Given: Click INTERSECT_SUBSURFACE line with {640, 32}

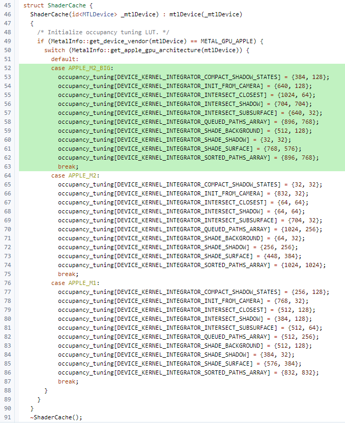Looking at the screenshot, I should 190,113.
